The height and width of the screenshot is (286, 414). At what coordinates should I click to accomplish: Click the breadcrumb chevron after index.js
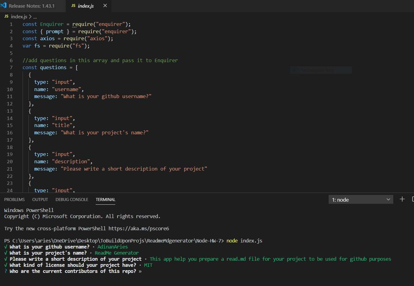30,16
